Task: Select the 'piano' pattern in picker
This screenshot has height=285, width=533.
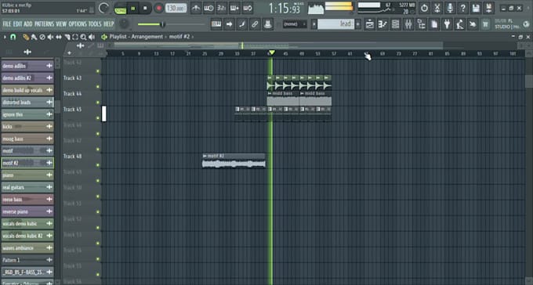Action: coord(27,175)
